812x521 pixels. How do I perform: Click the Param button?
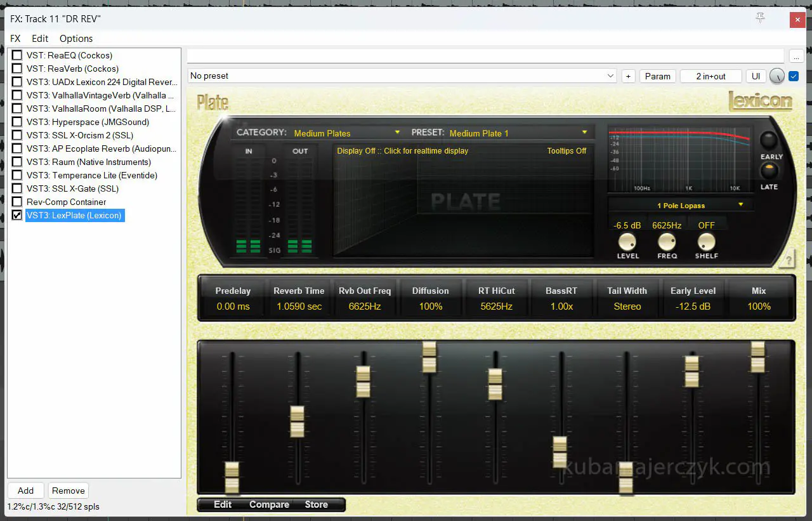click(657, 76)
